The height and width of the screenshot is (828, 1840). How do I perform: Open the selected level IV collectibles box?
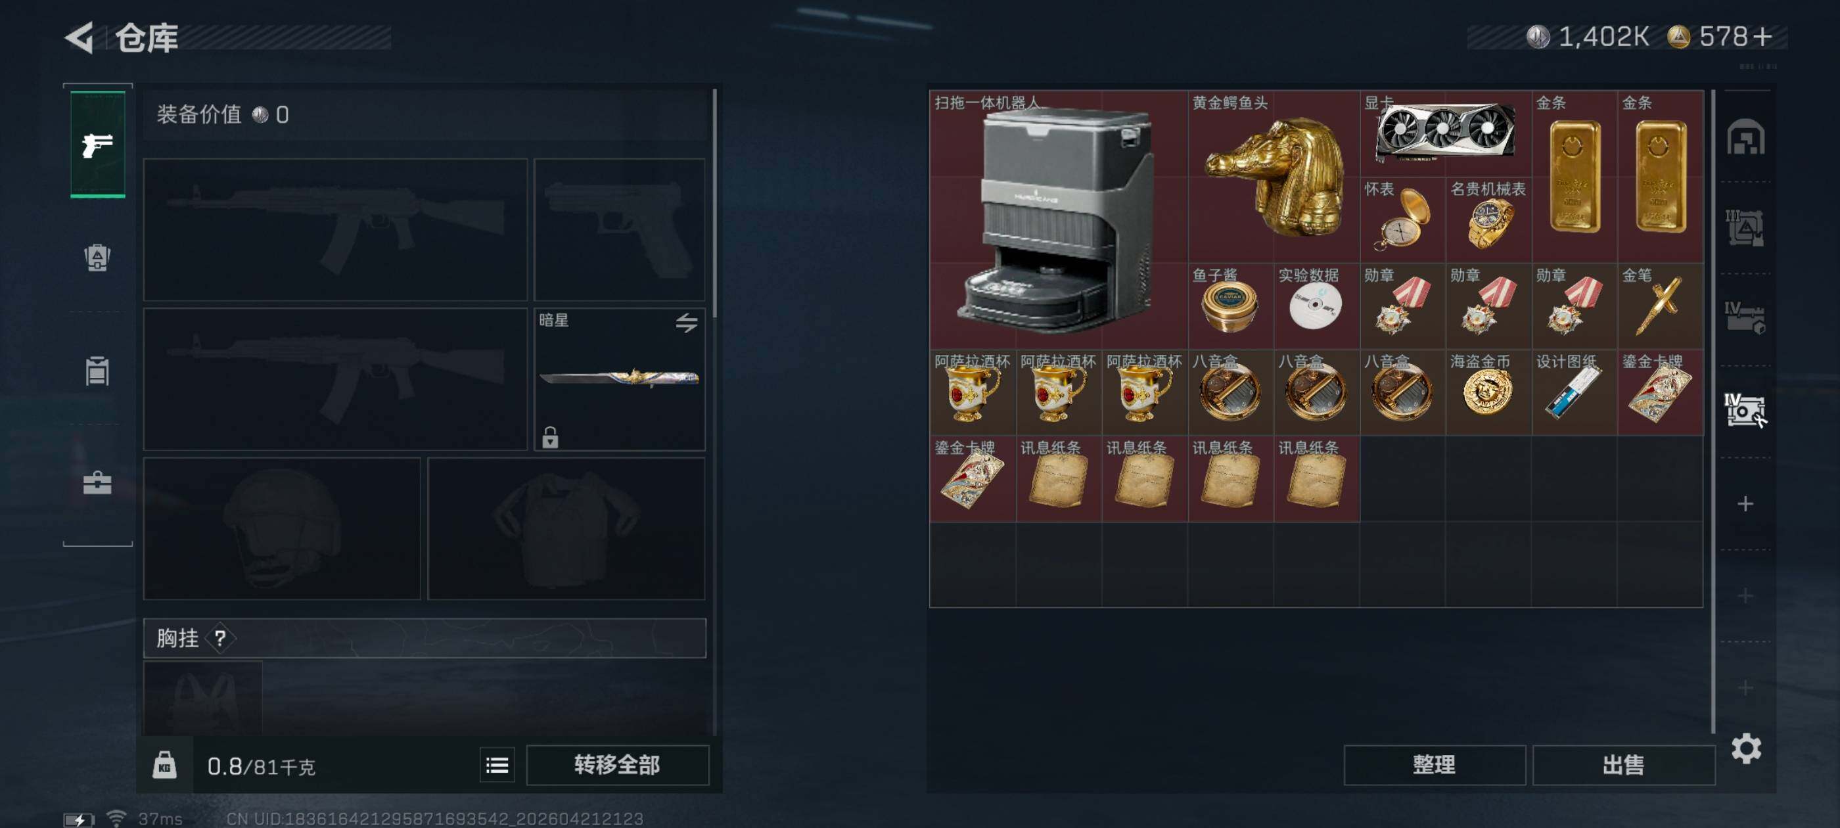pyautogui.click(x=1745, y=411)
